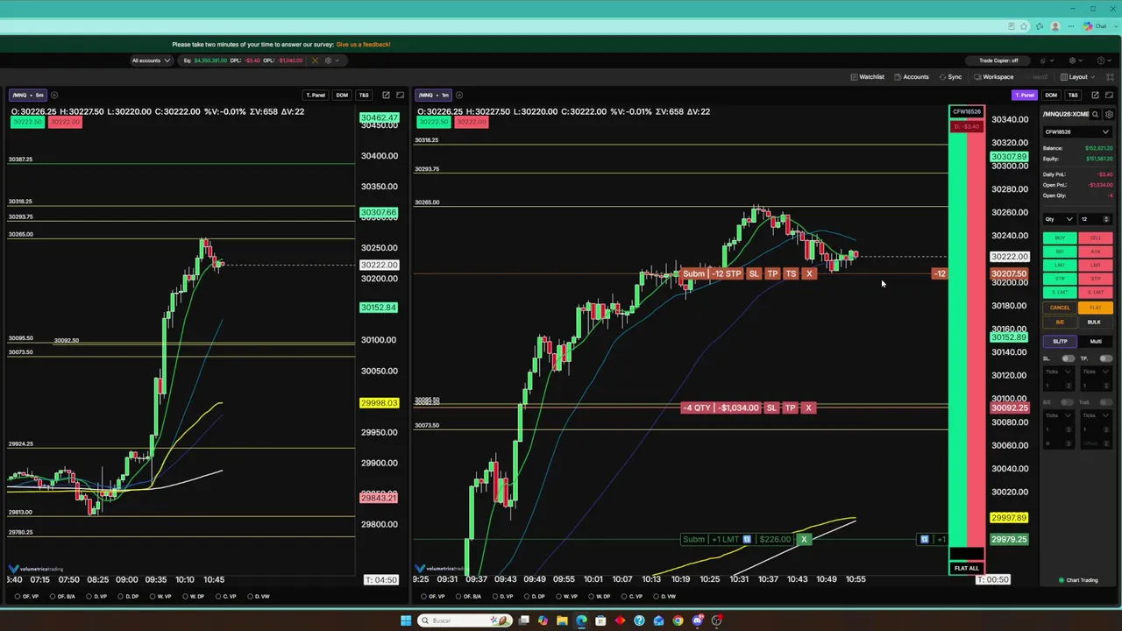Click the red SELL button
Screen dimensions: 1122x631
click(1096, 238)
